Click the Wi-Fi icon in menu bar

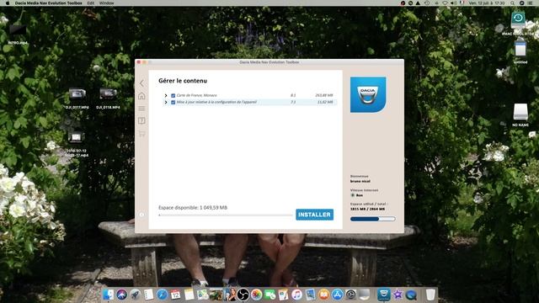point(446,3)
